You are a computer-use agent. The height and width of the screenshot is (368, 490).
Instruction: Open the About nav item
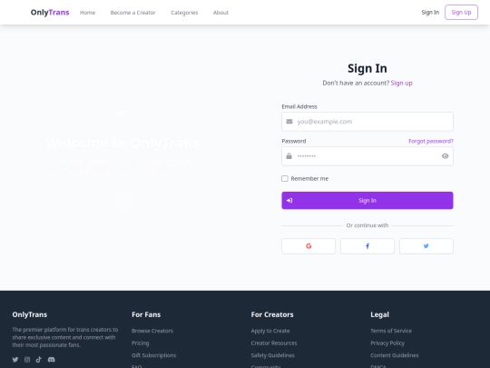point(220,13)
